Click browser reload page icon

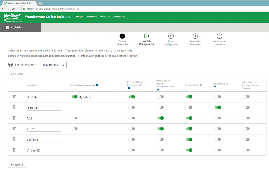[13, 9]
